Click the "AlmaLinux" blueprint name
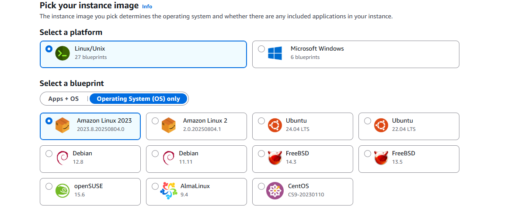This screenshot has width=511, height=216. click(195, 186)
